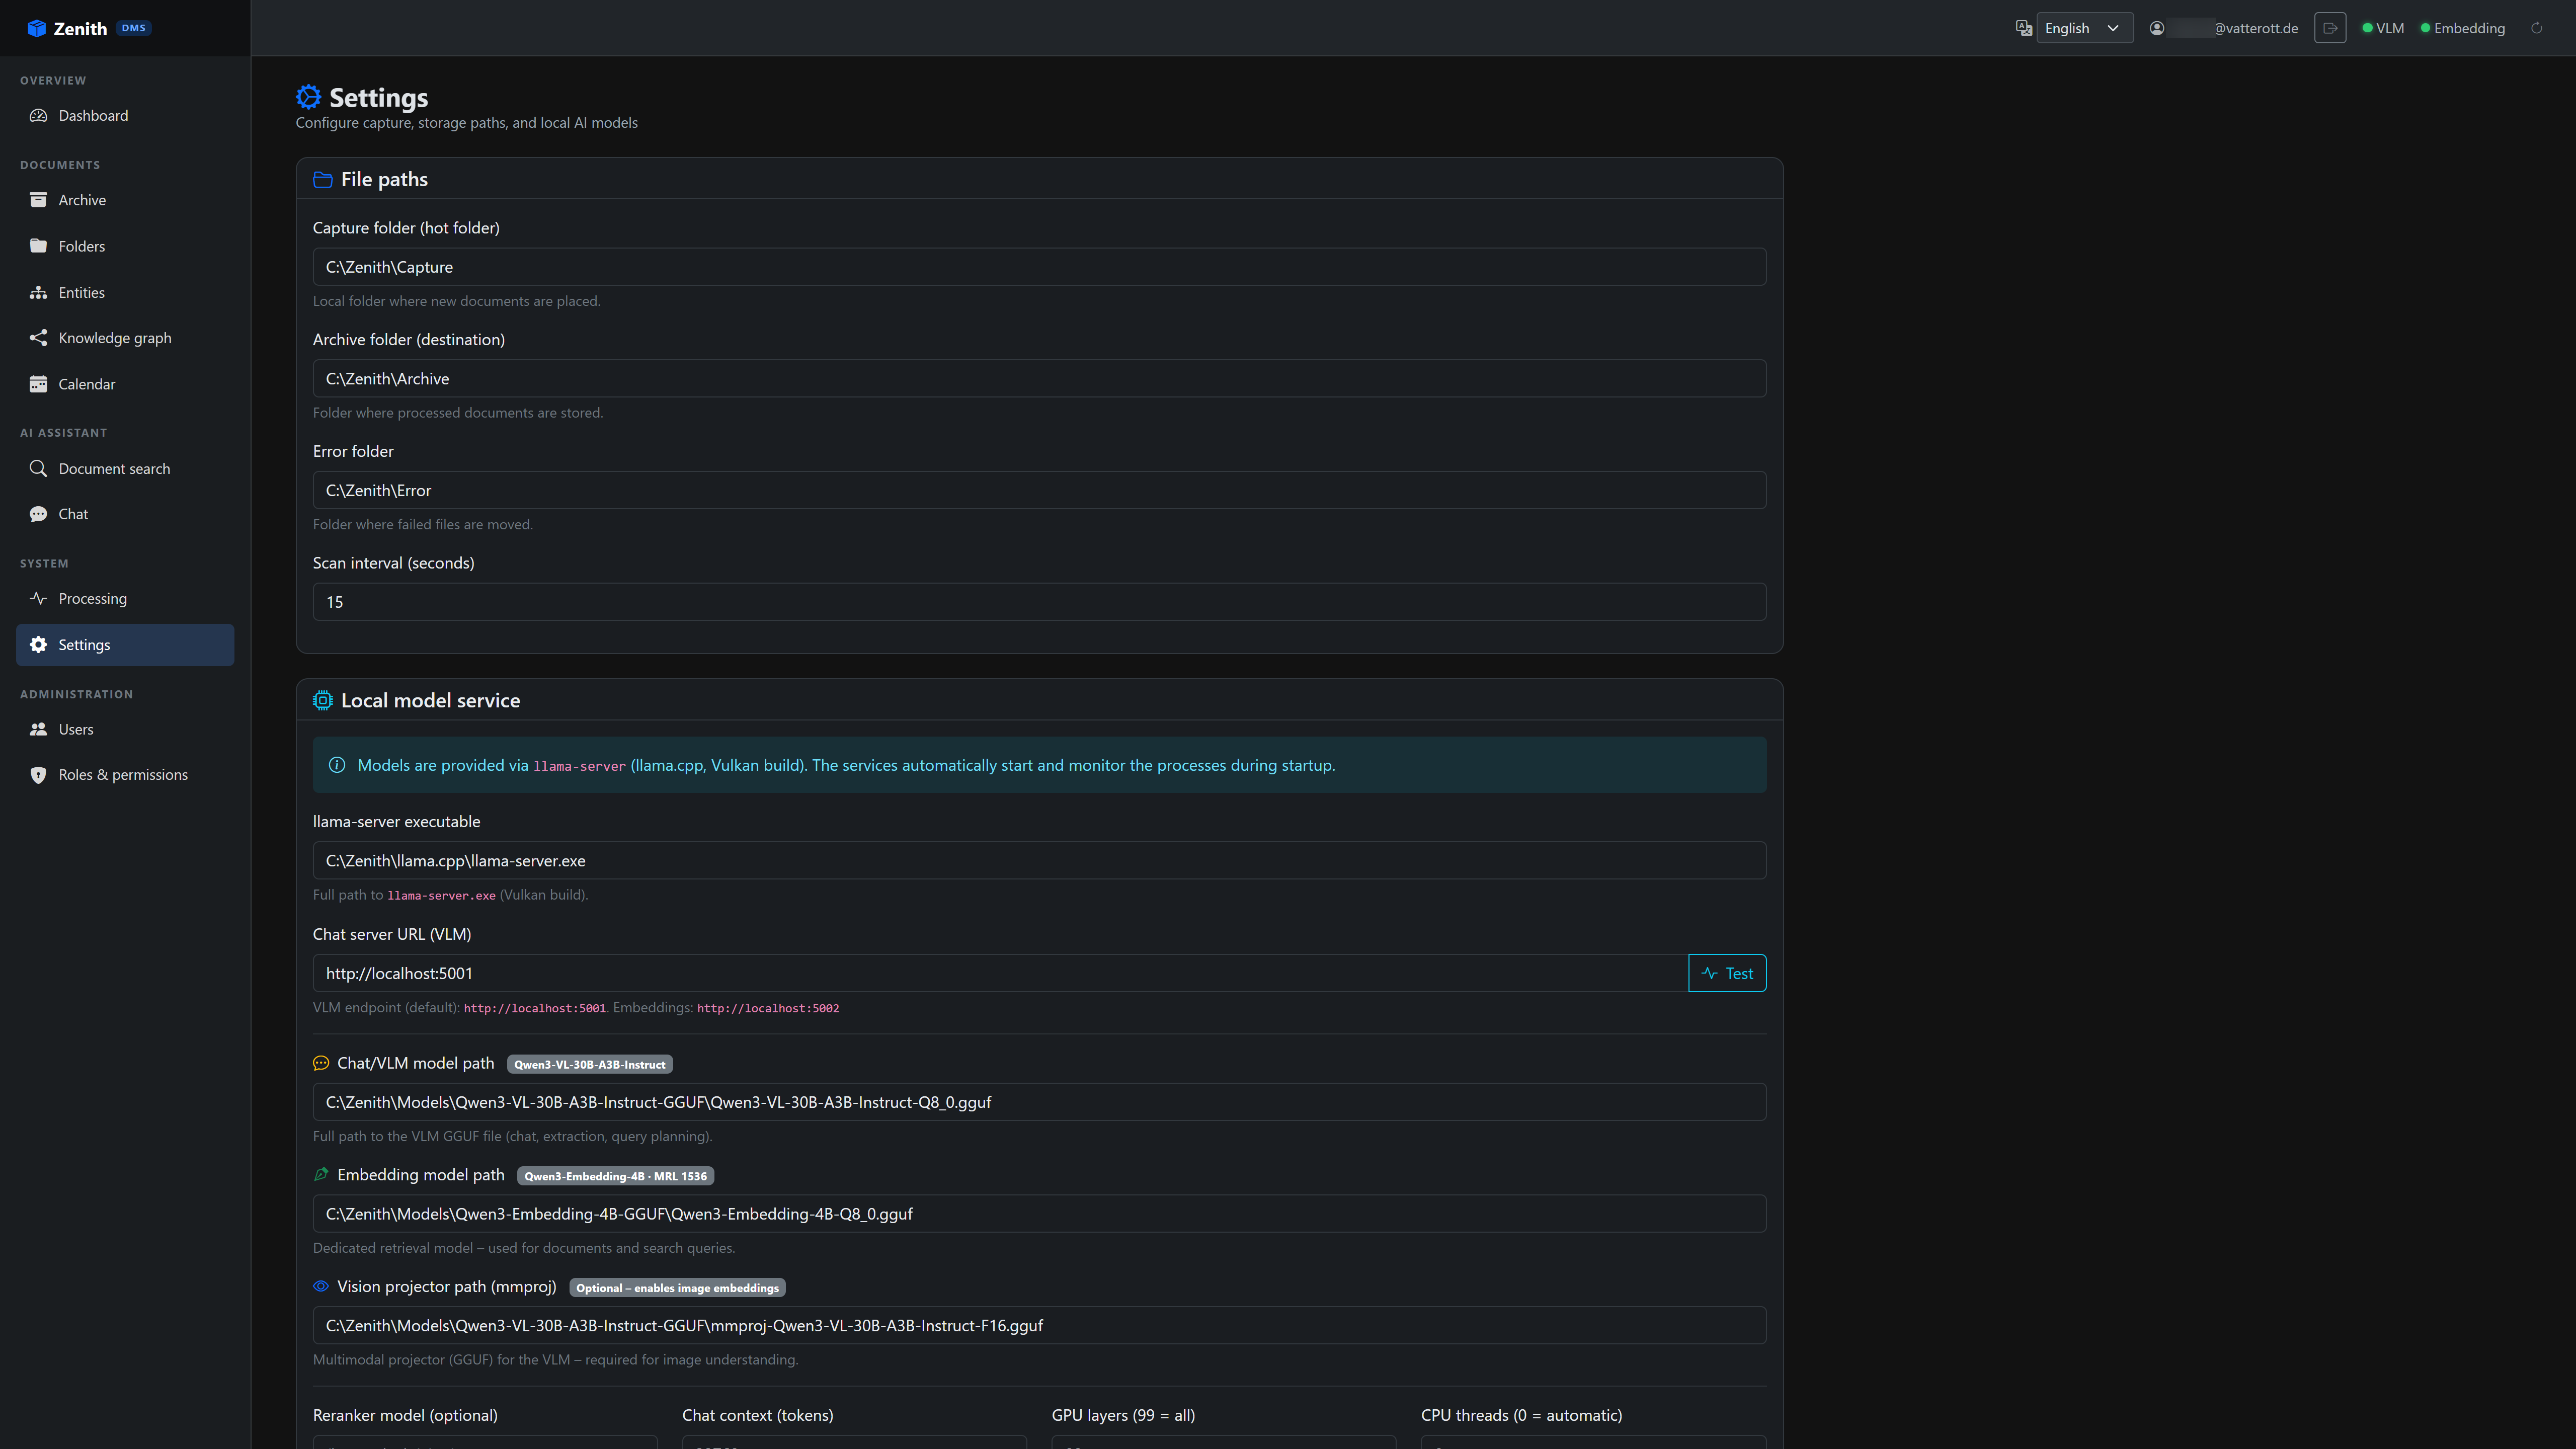This screenshot has width=2576, height=1449.
Task: Click the VLM status indicator
Action: click(2383, 28)
